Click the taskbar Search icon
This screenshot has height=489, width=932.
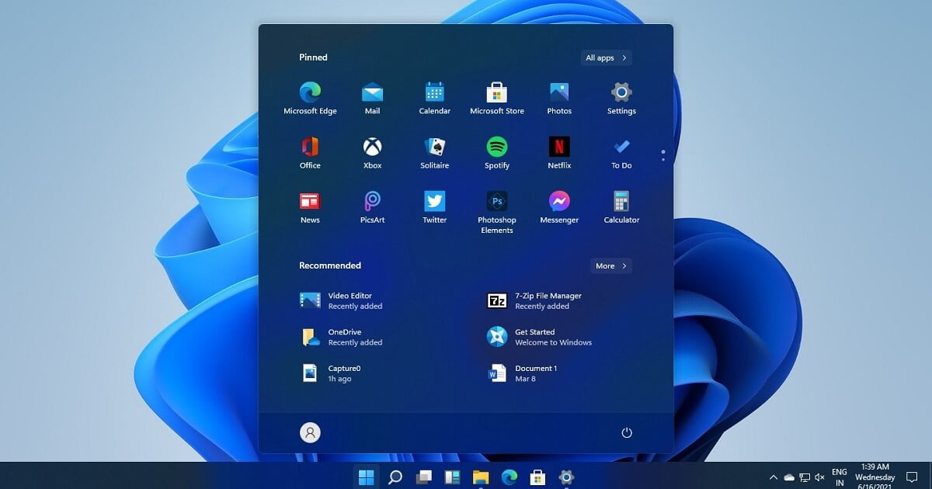[395, 477]
